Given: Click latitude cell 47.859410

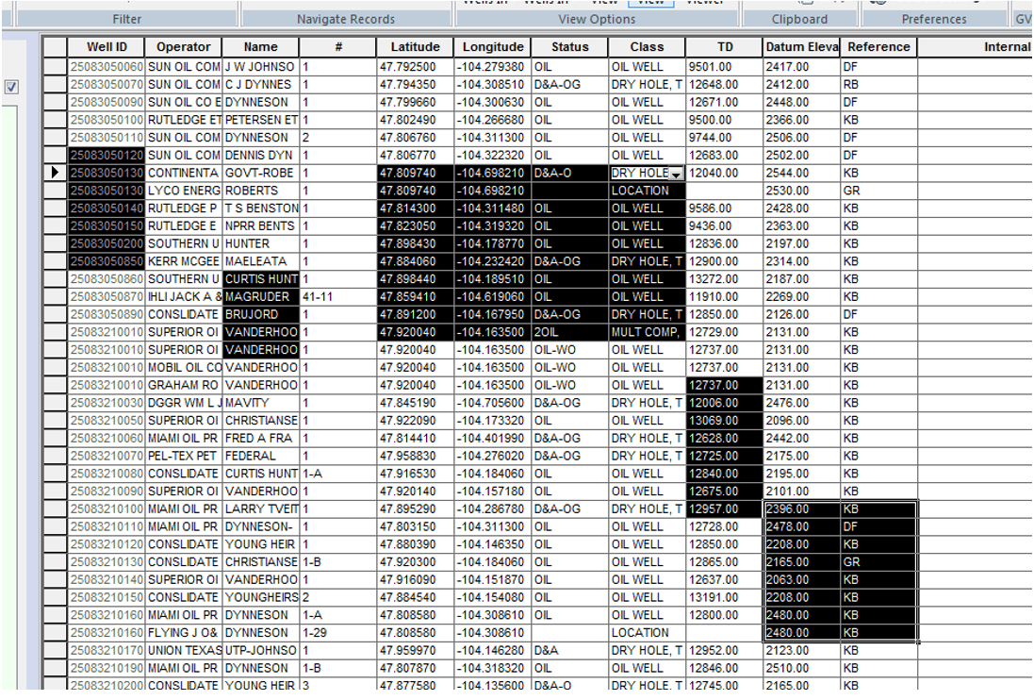Looking at the screenshot, I should click(x=415, y=297).
